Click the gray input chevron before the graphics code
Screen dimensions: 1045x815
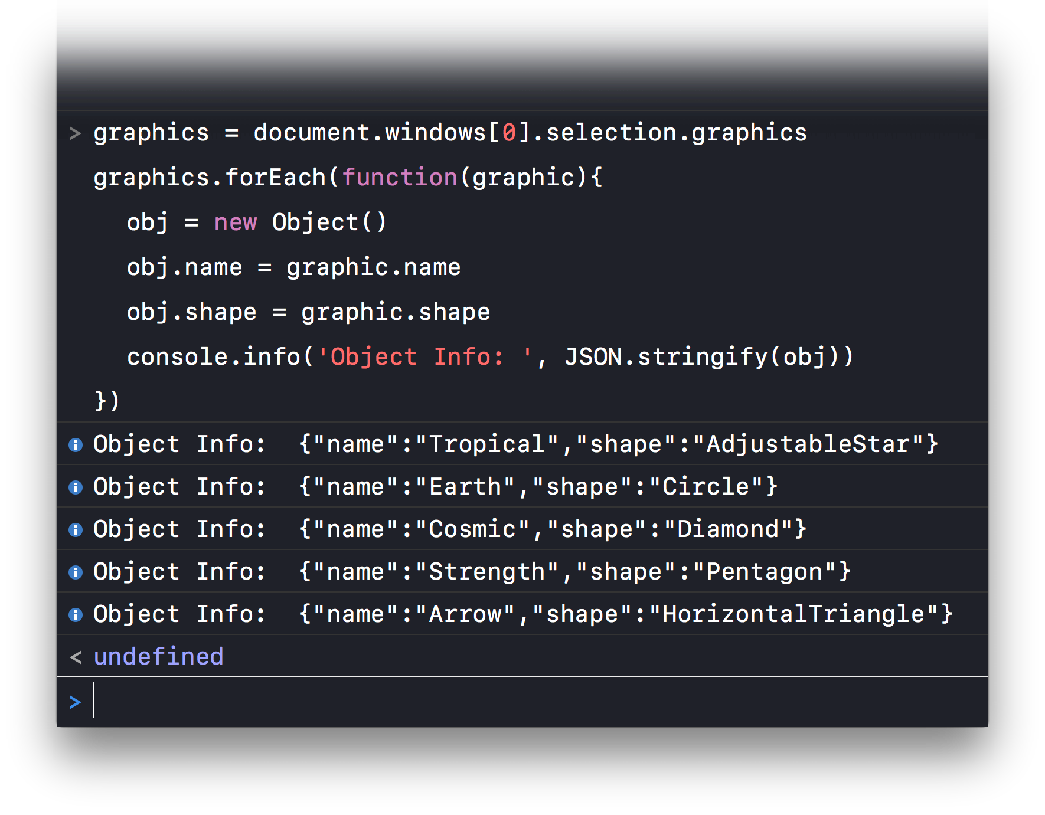coord(75,133)
